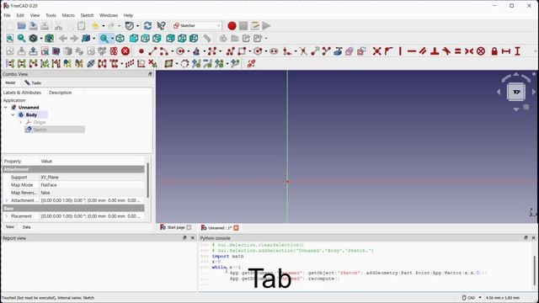539x303 pixels.
Task: Select the External Geometry tool
Action: [338, 51]
